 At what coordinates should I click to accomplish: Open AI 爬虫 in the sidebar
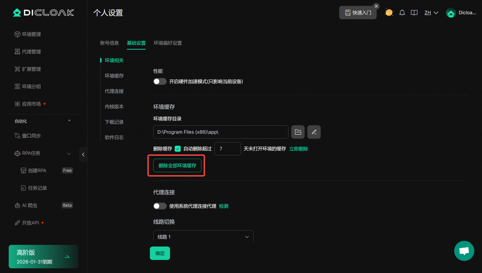[x=29, y=205]
